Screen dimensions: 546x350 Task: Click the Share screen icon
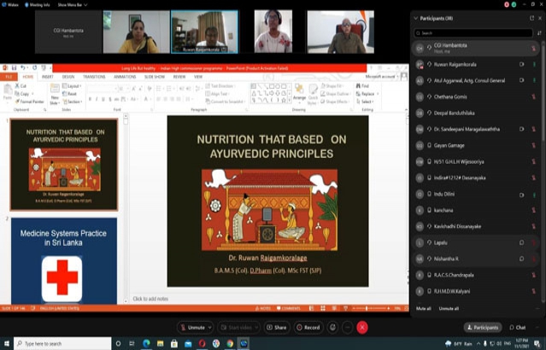pos(275,327)
